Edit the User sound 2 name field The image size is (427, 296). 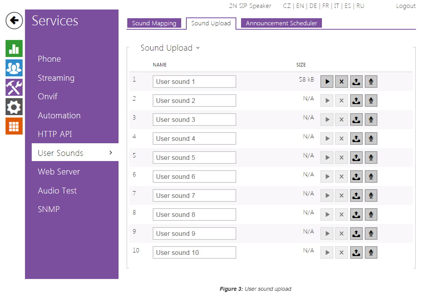click(194, 101)
